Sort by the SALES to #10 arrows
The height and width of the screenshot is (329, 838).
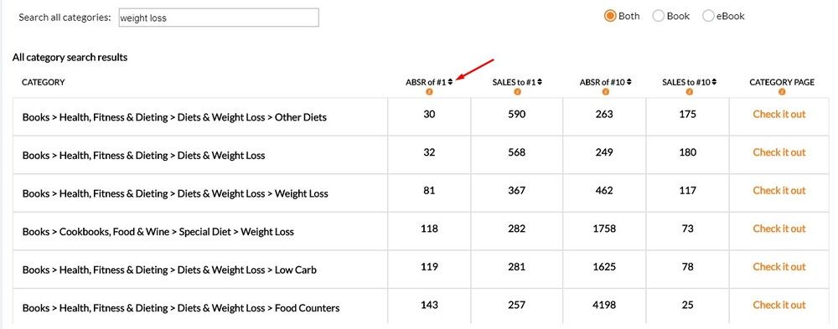coord(715,82)
